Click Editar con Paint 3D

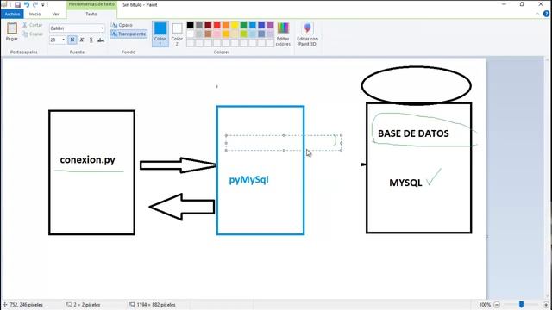point(307,34)
